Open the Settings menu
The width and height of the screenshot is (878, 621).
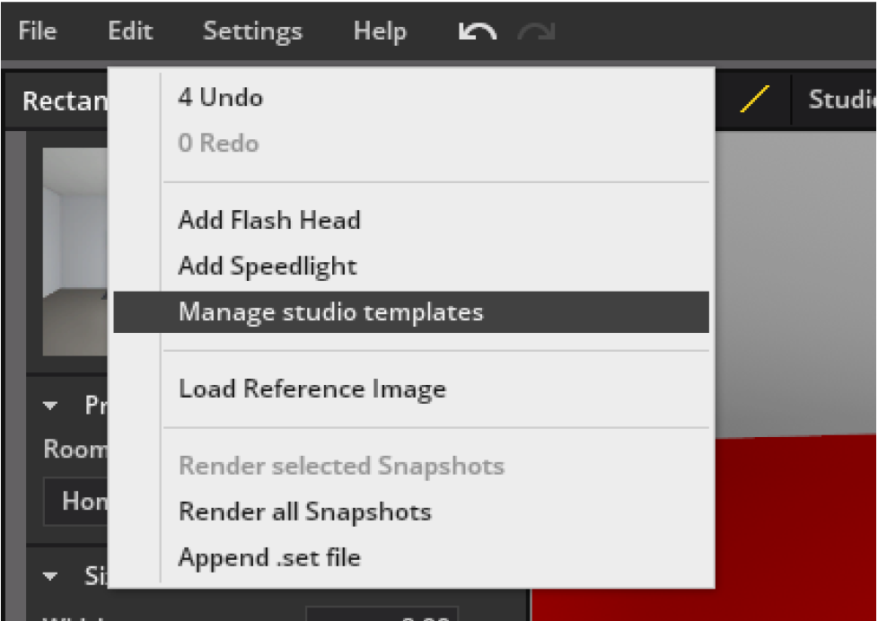[252, 31]
